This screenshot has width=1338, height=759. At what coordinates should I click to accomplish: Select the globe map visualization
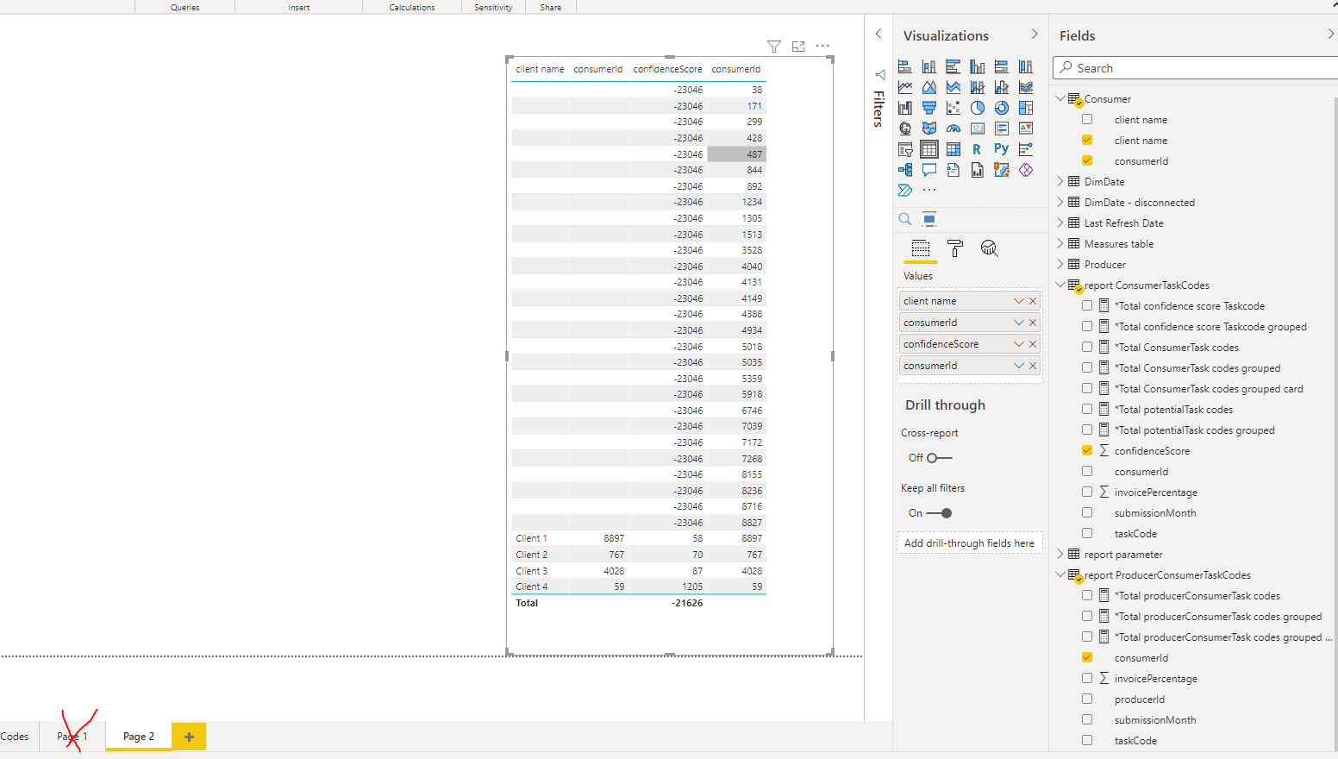coord(904,129)
